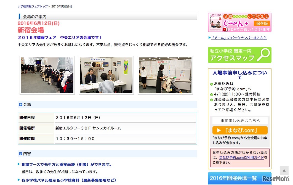Click the blue triangle before the バックナンバー link
Viewport: 293px width, 185px height.
click(209, 38)
